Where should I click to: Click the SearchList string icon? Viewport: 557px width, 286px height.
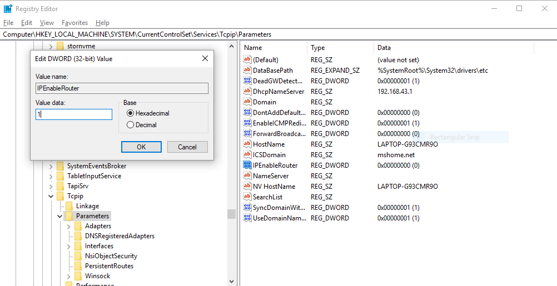click(x=247, y=197)
